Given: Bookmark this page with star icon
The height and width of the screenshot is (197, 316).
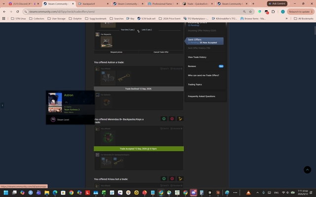Looking at the screenshot, I should (250, 12).
